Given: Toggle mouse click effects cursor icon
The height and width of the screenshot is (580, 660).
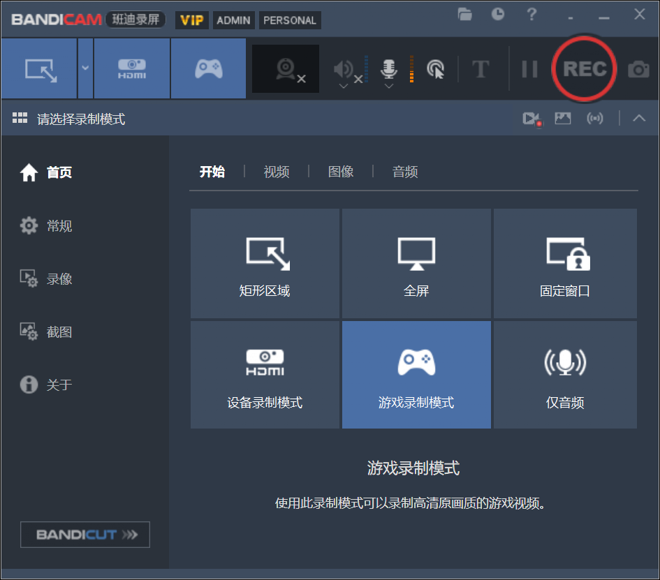Looking at the screenshot, I should (436, 69).
